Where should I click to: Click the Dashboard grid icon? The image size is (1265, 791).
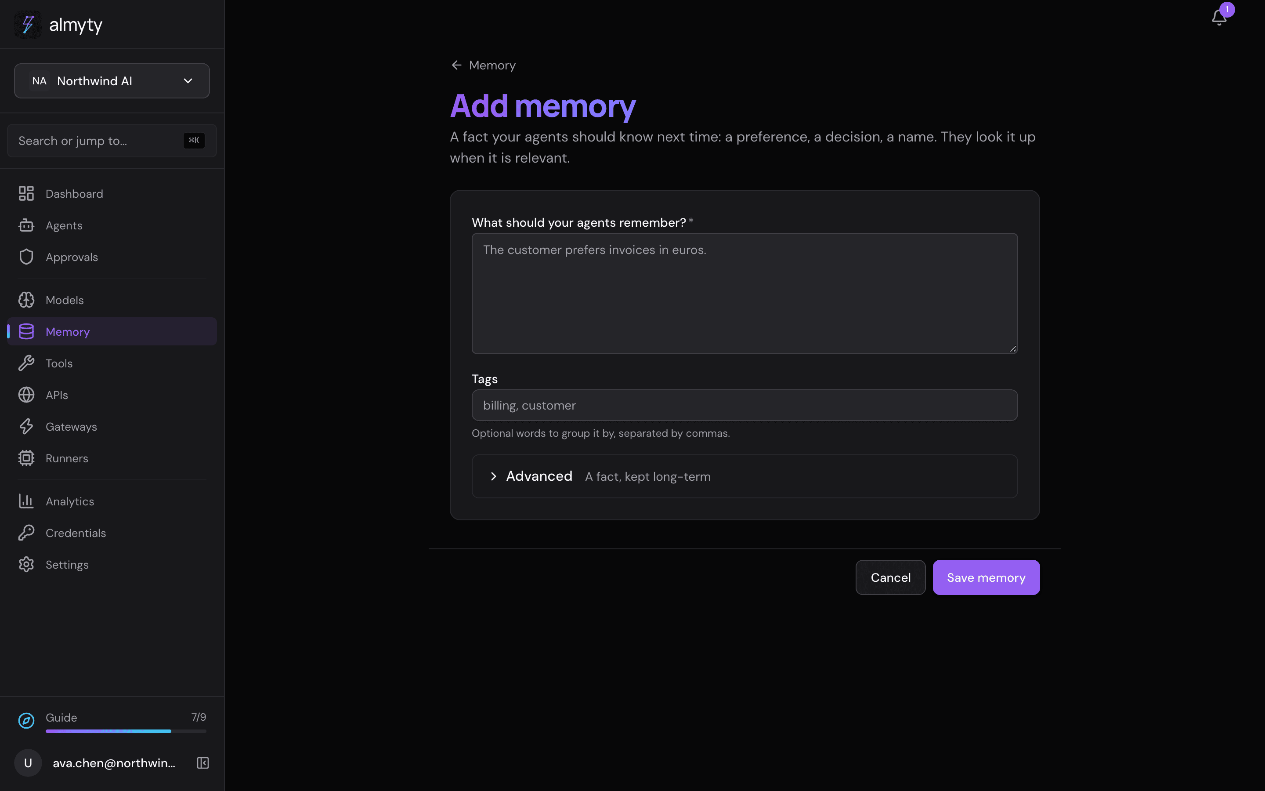pyautogui.click(x=26, y=193)
